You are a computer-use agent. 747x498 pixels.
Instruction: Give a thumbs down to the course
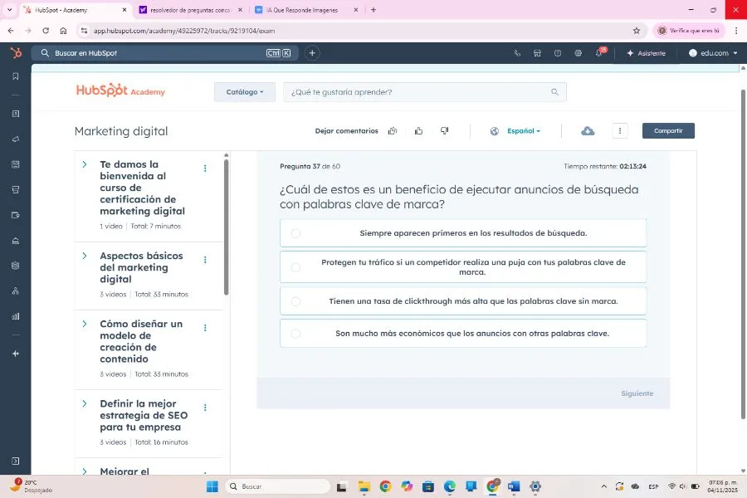444,130
